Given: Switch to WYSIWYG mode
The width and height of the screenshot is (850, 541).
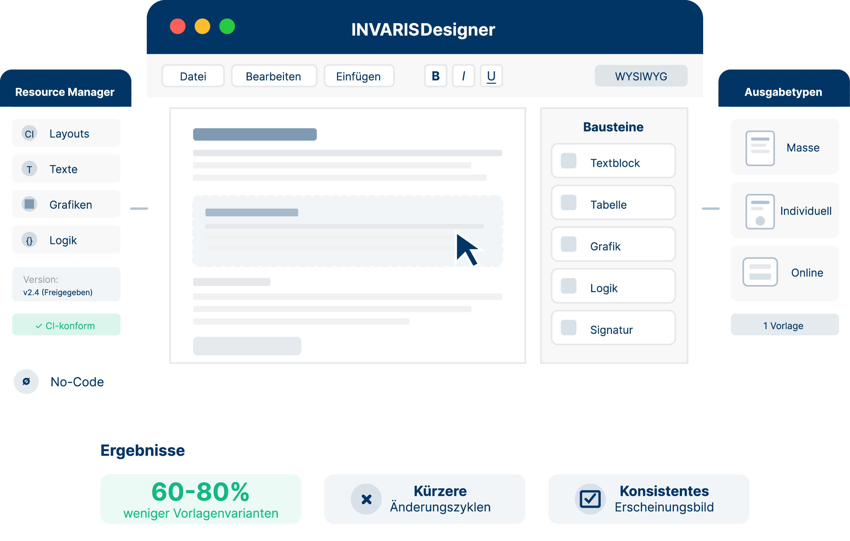Looking at the screenshot, I should 641,76.
